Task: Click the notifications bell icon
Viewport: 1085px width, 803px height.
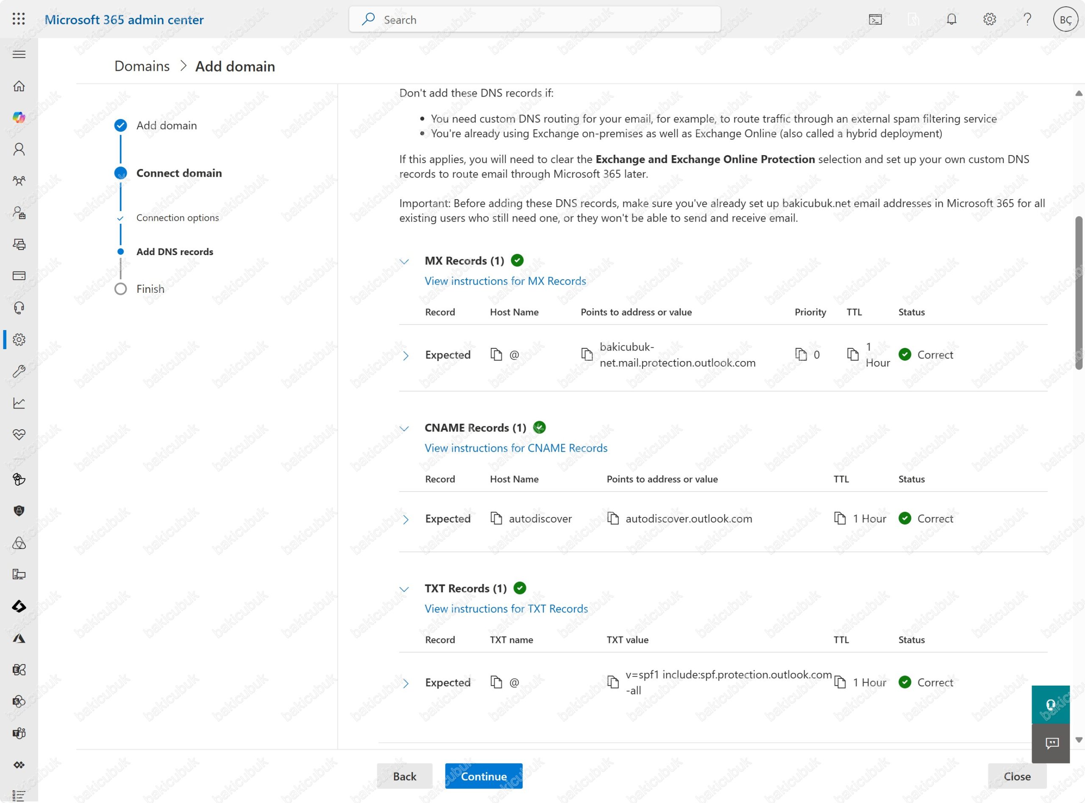Action: (x=951, y=19)
